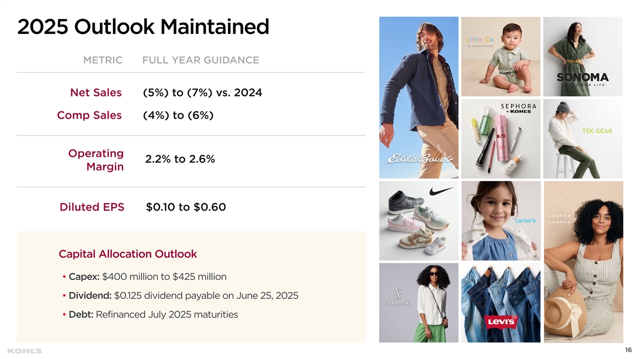The width and height of the screenshot is (639, 359).
Task: Click the Little Co. by Lauren Conrad logo
Action: point(481,41)
